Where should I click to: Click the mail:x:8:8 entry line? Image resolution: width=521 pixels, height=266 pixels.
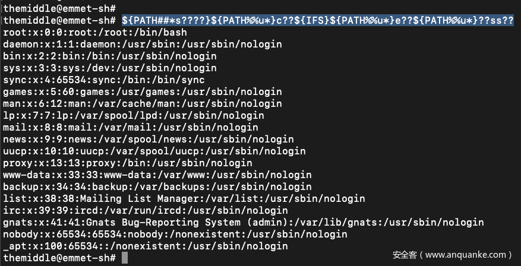[130, 127]
